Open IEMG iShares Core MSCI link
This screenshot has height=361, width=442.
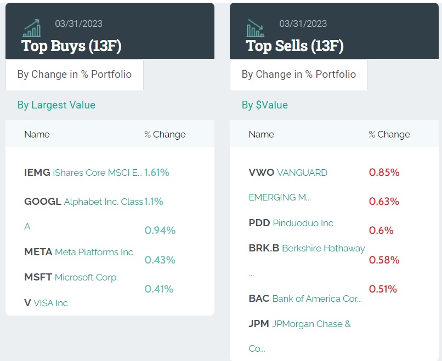coord(83,173)
